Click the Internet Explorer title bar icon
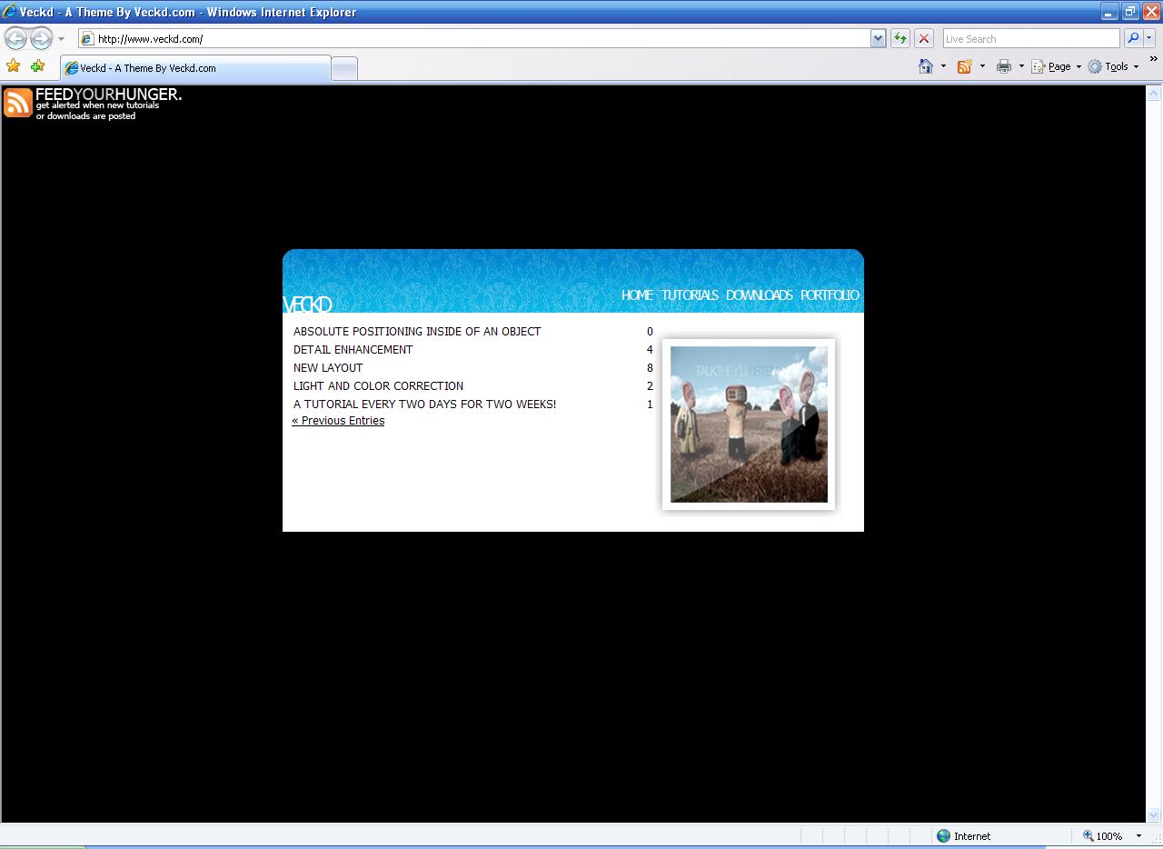This screenshot has width=1163, height=849. (9, 12)
